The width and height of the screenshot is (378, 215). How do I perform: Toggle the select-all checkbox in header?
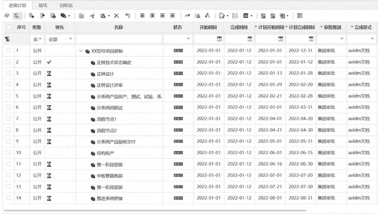point(8,28)
